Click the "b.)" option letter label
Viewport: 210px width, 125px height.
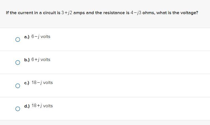coord(27,60)
